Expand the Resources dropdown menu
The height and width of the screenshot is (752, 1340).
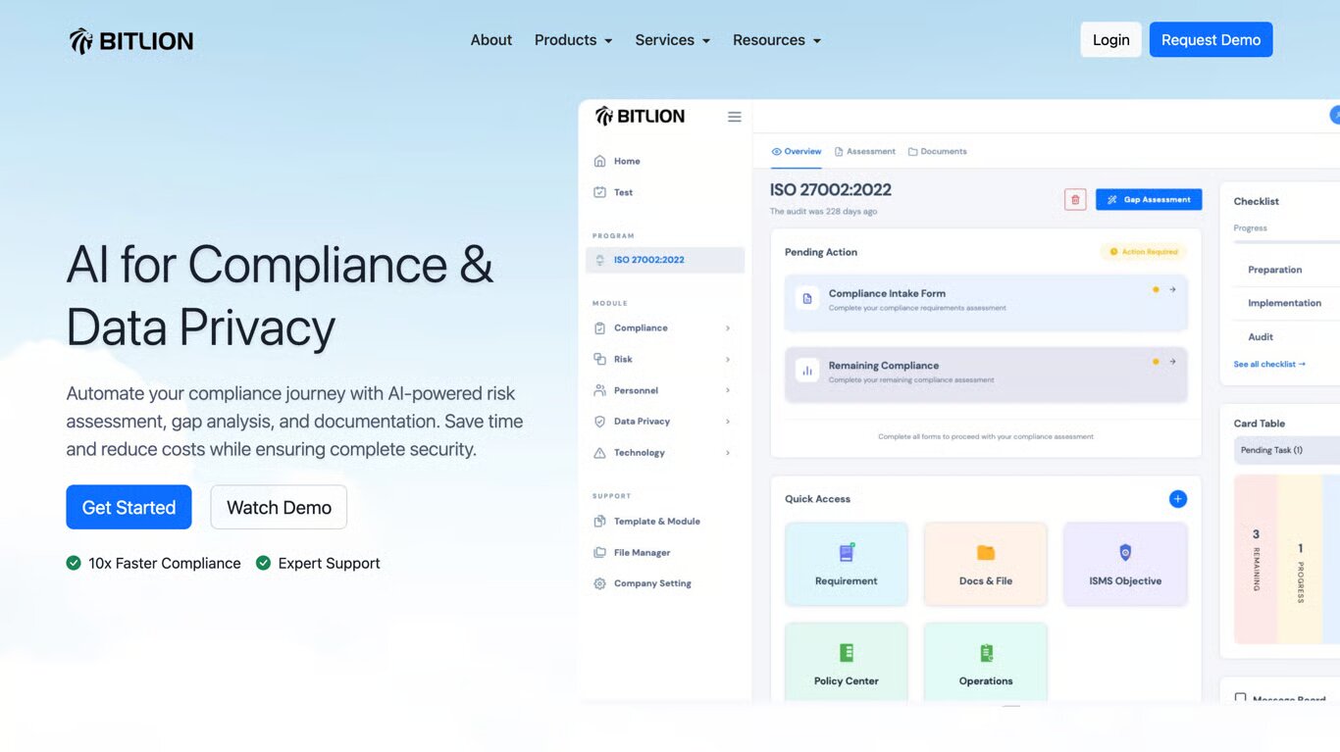point(776,40)
